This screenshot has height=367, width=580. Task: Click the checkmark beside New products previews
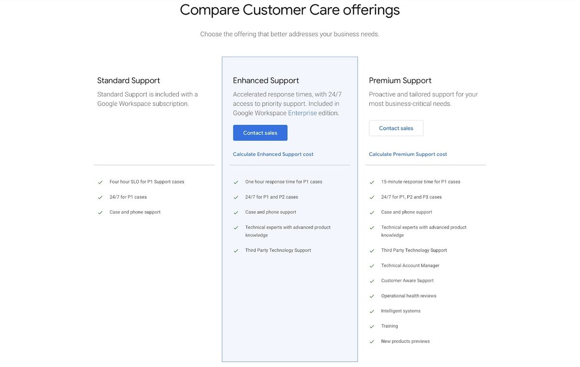372,341
